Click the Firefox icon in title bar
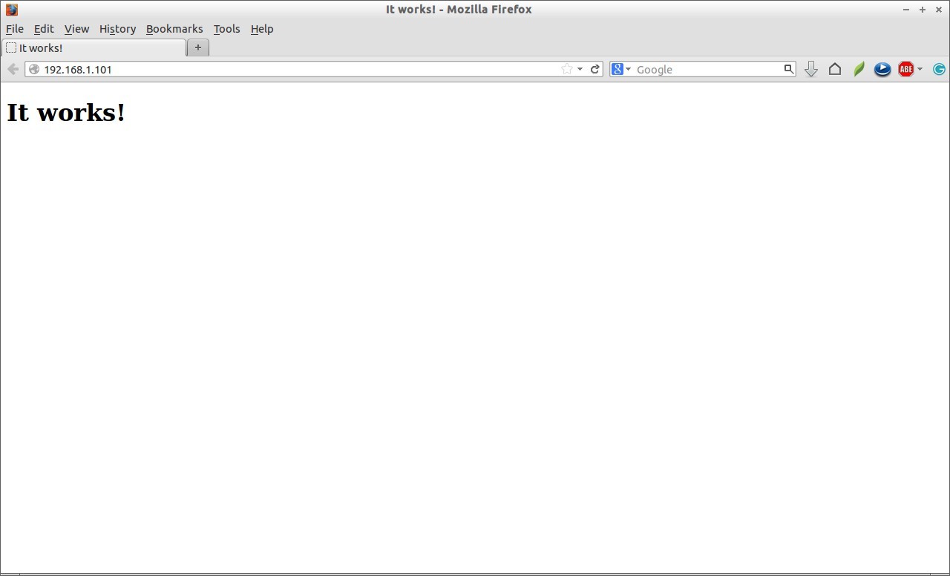This screenshot has width=950, height=576. click(x=11, y=10)
